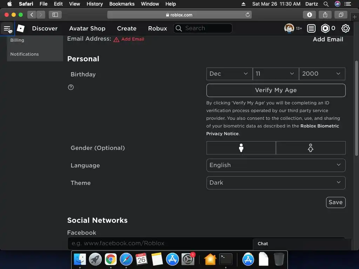Open System Preferences from the Dock
The image size is (359, 269).
tap(188, 260)
